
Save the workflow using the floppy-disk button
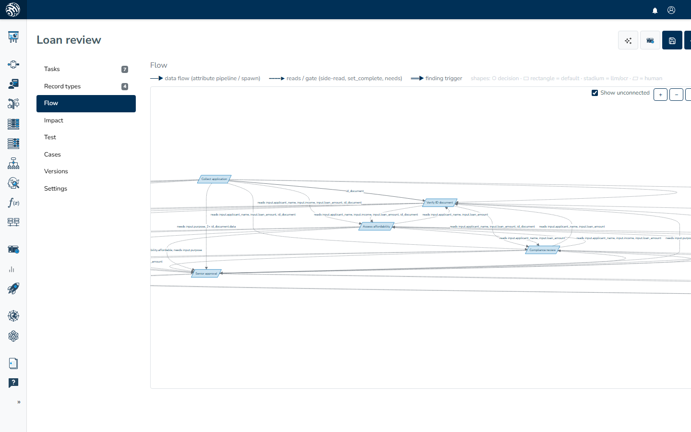coord(672,40)
